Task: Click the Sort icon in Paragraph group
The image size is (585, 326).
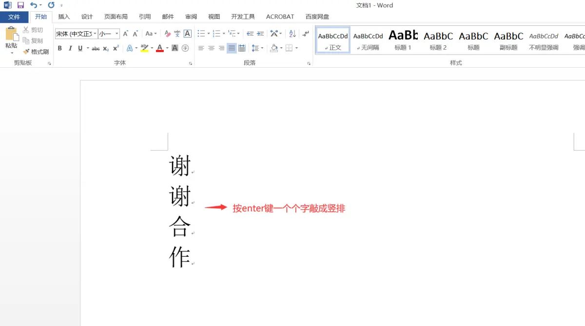Action: [x=292, y=33]
